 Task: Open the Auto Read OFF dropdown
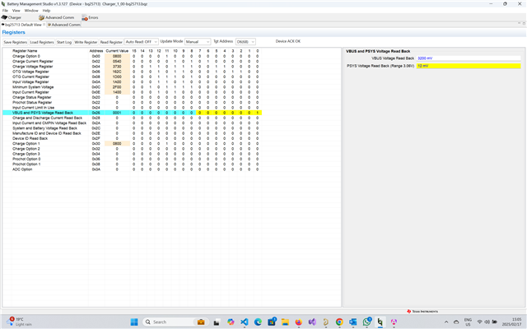click(x=141, y=42)
